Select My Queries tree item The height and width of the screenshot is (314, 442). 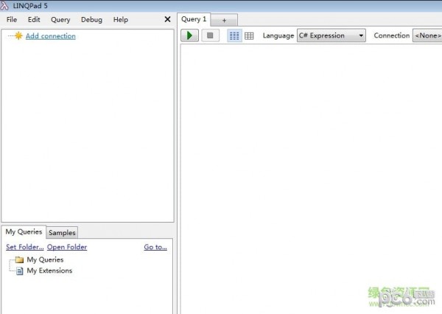coord(45,259)
